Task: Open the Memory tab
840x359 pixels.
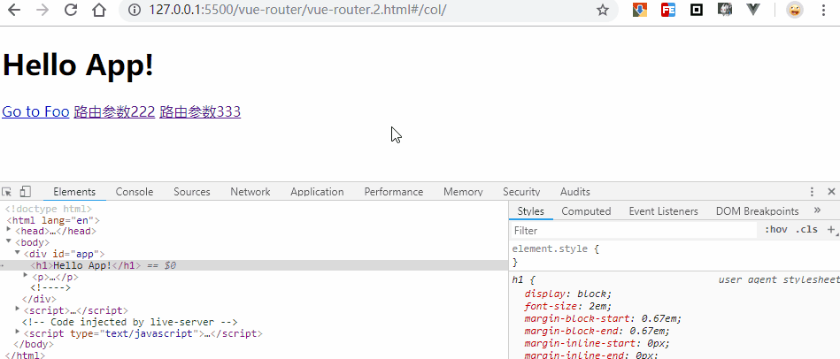Action: point(464,192)
